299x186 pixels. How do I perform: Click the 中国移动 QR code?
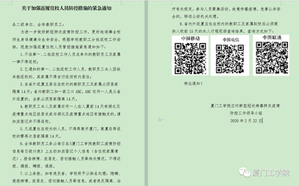click(190, 58)
